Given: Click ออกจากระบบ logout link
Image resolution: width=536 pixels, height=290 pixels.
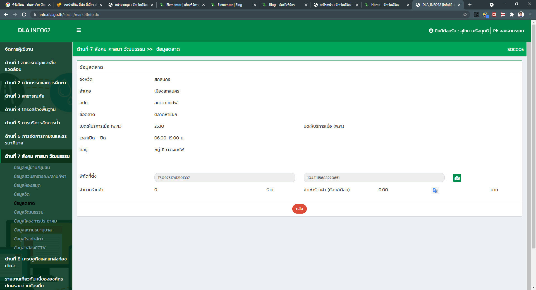Looking at the screenshot, I should (509, 31).
